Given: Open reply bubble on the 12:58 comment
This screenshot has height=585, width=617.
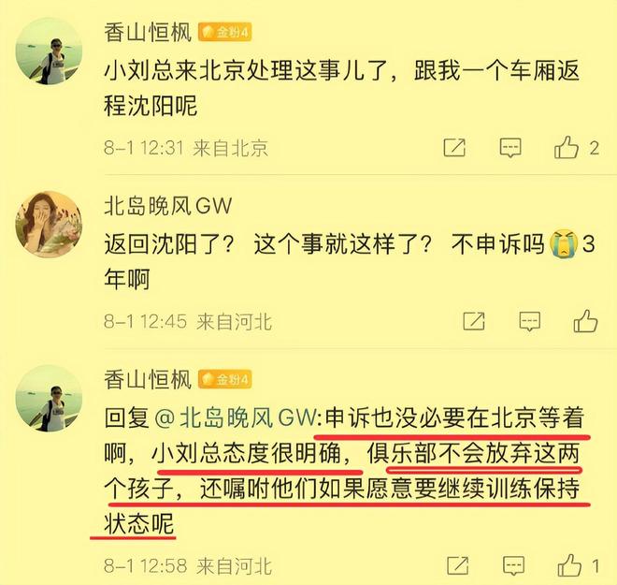Looking at the screenshot, I should point(514,566).
